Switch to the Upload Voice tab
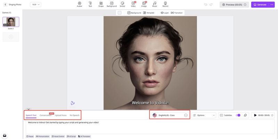This screenshot has width=278, height=140. 61,115
